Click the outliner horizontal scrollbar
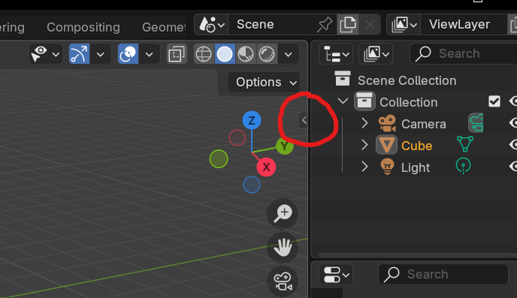Screen dimensions: 517x298 417,254
